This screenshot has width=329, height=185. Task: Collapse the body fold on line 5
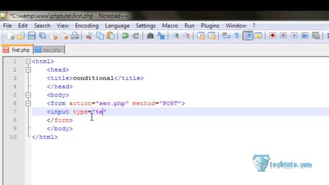pyautogui.click(x=28, y=95)
